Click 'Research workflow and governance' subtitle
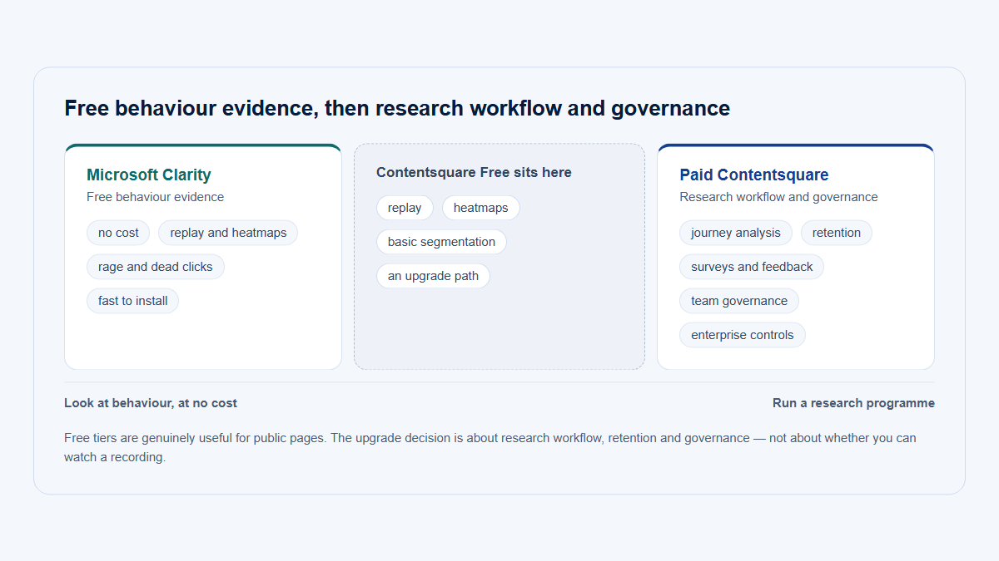The width and height of the screenshot is (999, 561). click(778, 197)
